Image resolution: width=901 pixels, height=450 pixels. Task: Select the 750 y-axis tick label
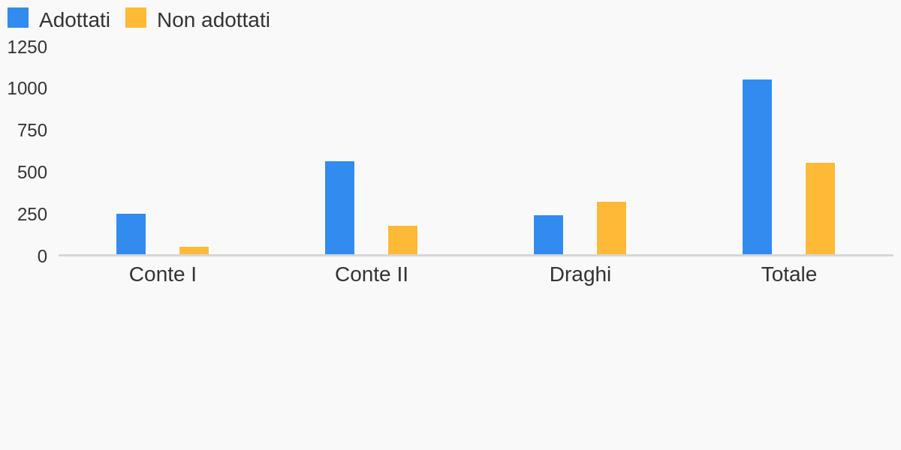pyautogui.click(x=32, y=130)
